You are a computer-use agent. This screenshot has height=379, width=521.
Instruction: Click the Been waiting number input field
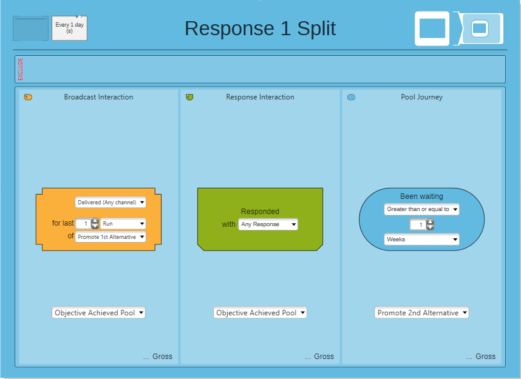coord(418,225)
